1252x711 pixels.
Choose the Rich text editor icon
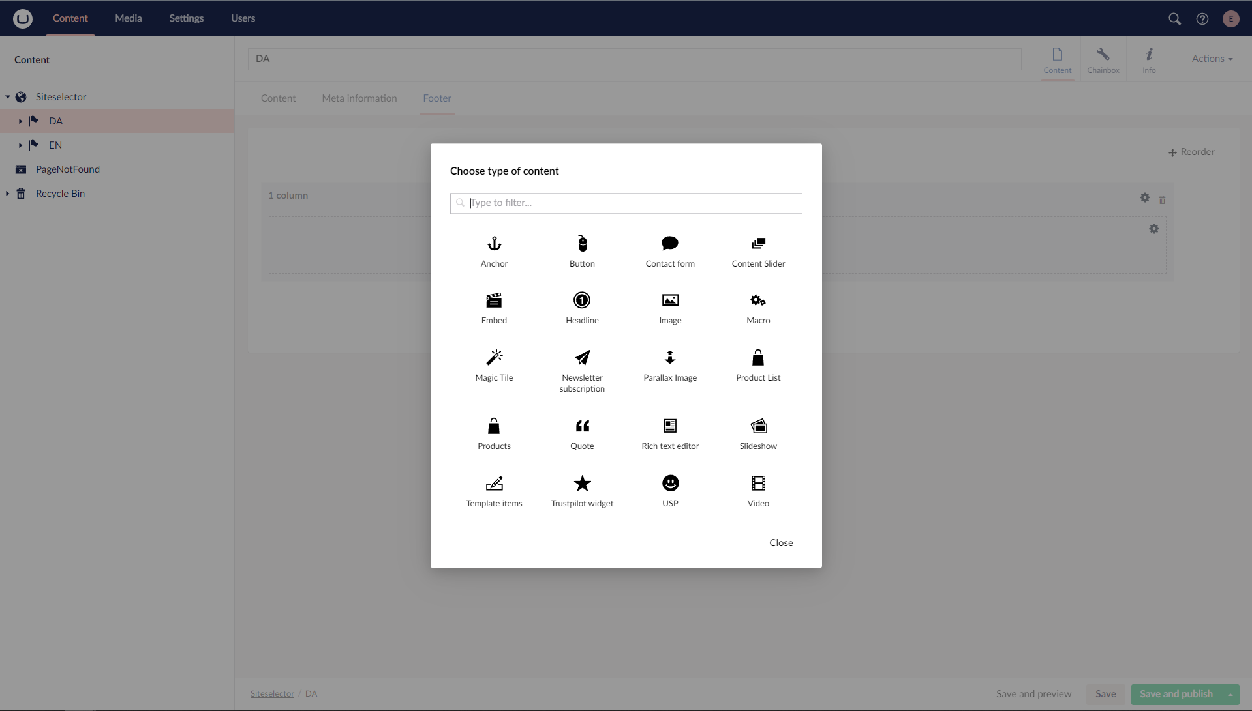(x=670, y=426)
